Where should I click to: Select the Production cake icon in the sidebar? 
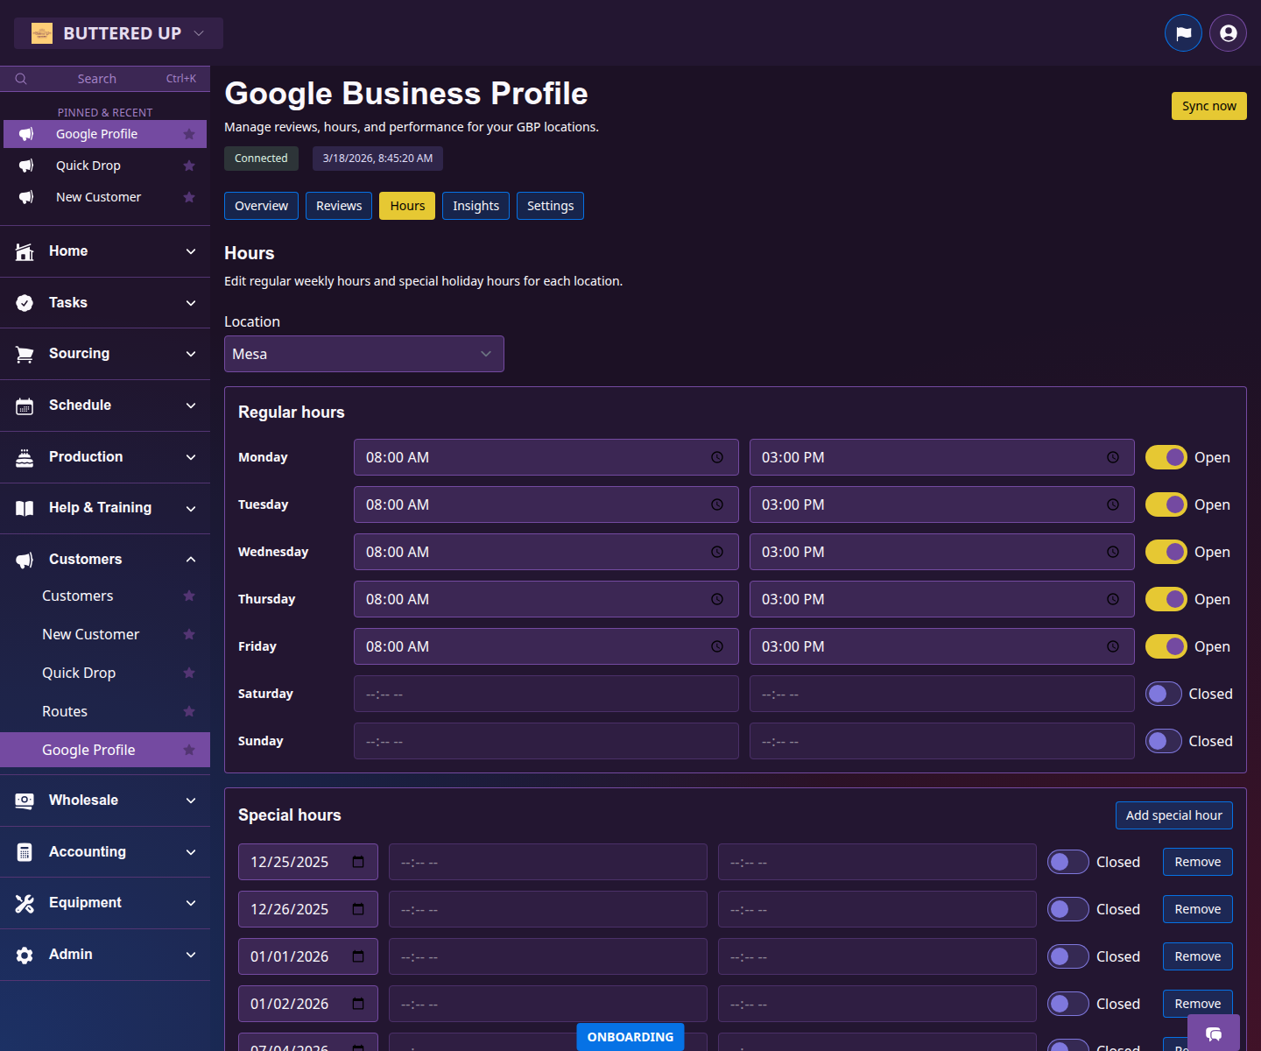(25, 456)
